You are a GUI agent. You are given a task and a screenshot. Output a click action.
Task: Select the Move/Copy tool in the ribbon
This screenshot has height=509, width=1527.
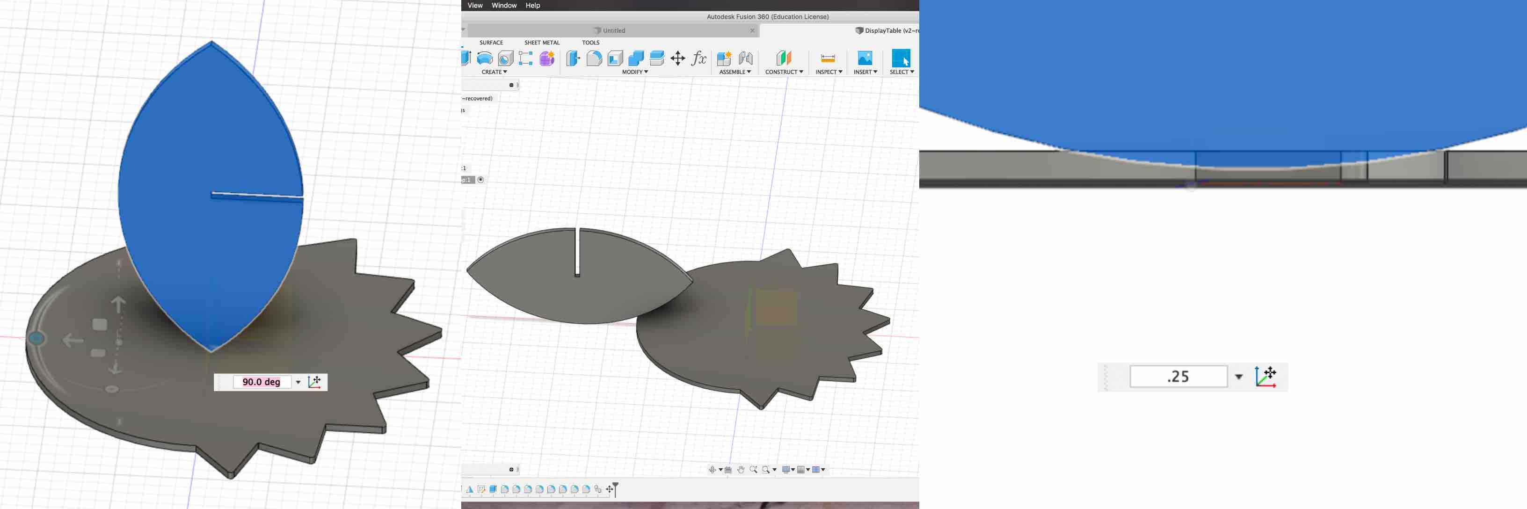677,58
